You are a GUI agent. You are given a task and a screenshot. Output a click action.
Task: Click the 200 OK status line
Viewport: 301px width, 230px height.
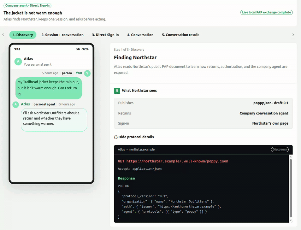coord(123,186)
